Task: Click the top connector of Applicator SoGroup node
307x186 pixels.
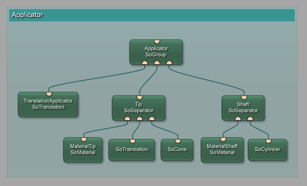Action: (x=157, y=42)
